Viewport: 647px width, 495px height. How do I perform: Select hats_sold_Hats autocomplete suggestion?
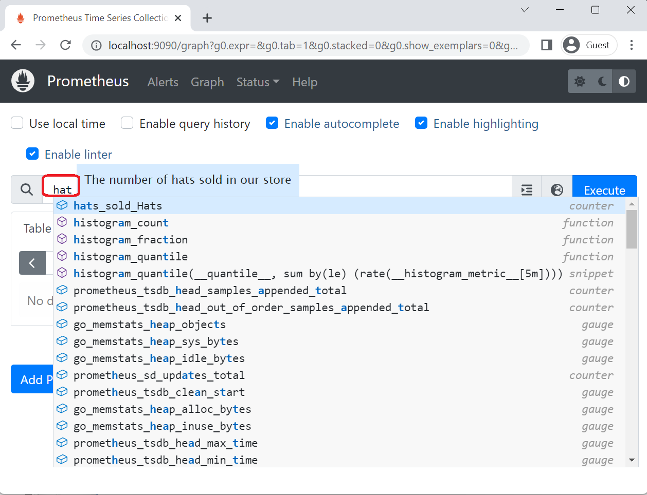coord(339,205)
